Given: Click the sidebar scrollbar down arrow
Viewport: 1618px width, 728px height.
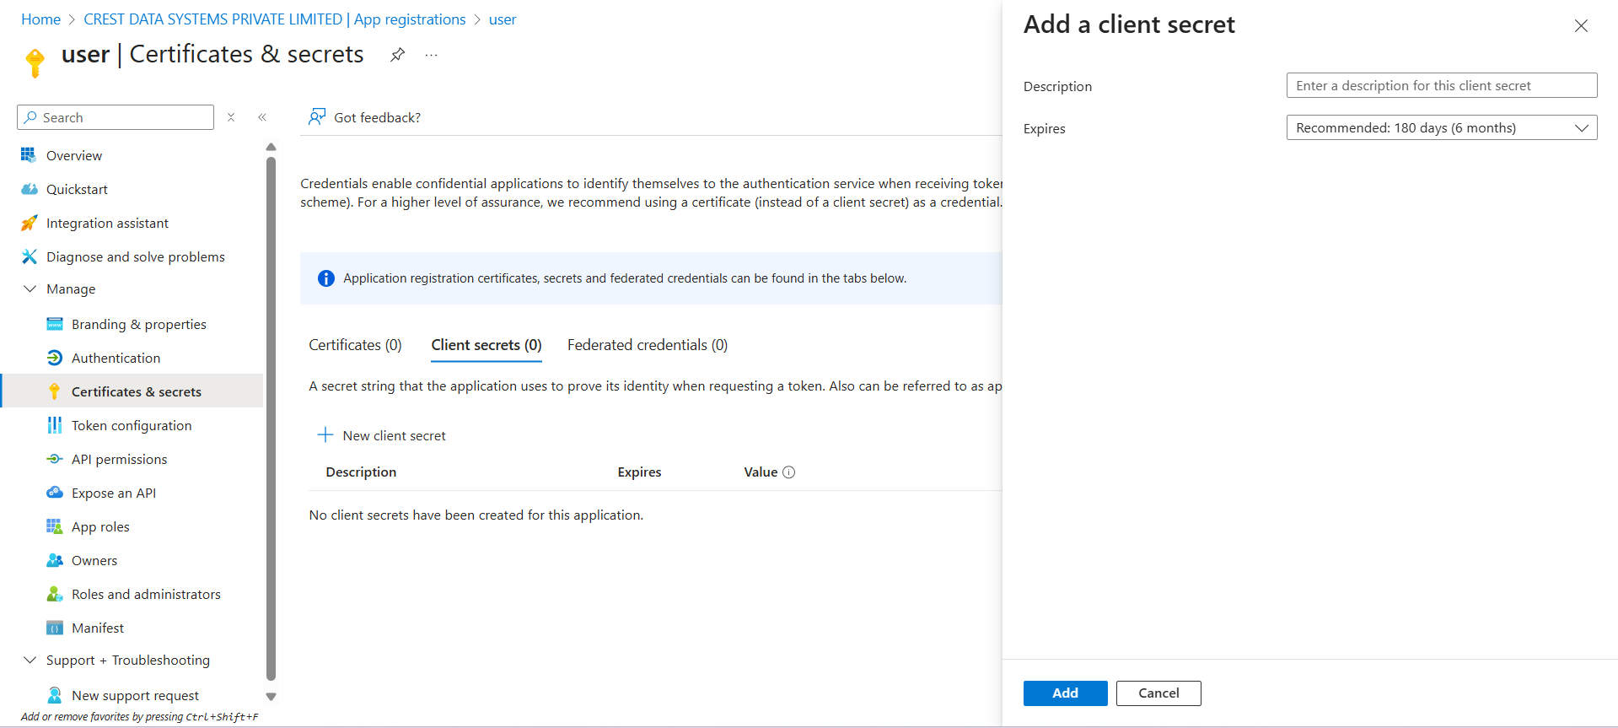Looking at the screenshot, I should point(271,697).
